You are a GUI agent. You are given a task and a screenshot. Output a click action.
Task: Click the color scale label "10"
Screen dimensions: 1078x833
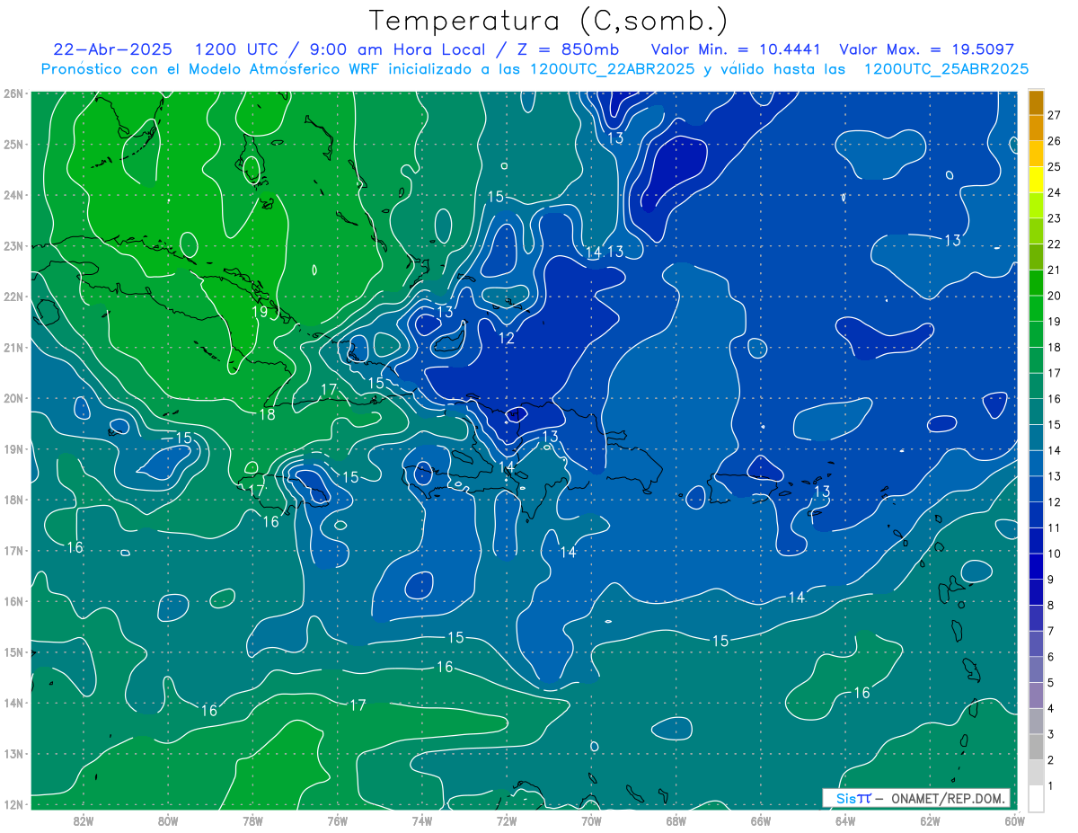click(x=1054, y=554)
